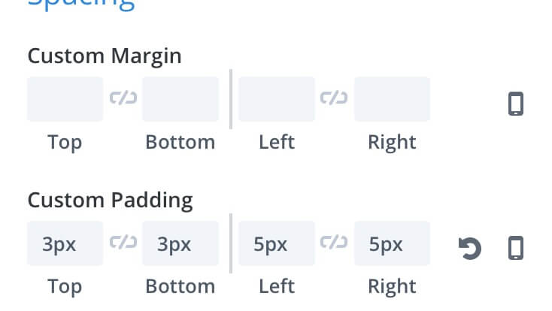Click the Right label under Custom Padding
Screen dimensions: 552x311
click(x=392, y=287)
